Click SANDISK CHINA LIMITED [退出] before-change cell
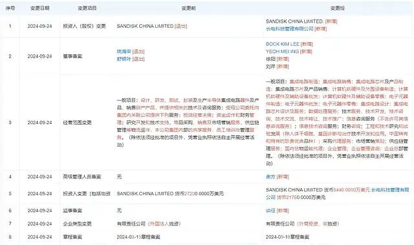414x245 pixels. (x=152, y=26)
